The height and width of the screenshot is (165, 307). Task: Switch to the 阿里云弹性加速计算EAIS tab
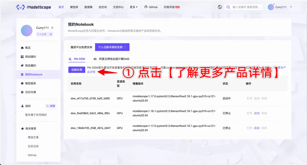tap(112, 59)
